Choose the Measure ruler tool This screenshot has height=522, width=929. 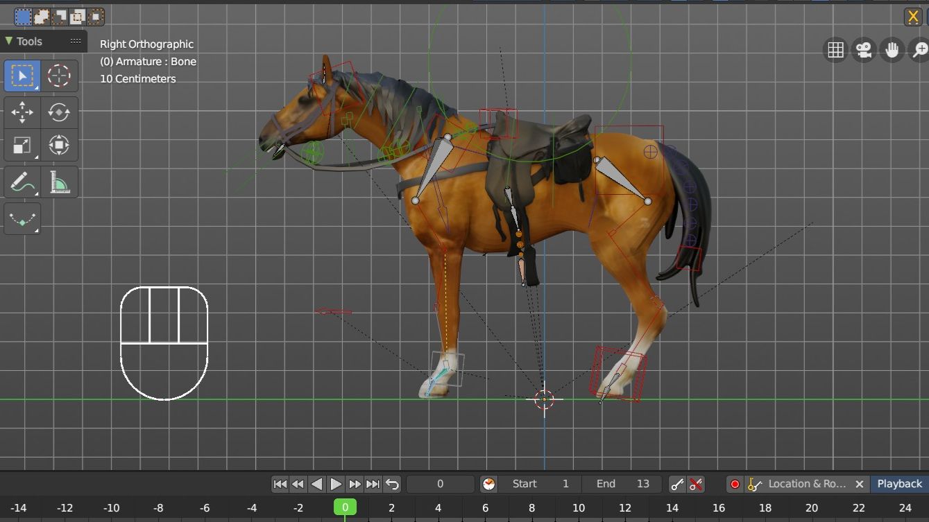pyautogui.click(x=59, y=182)
